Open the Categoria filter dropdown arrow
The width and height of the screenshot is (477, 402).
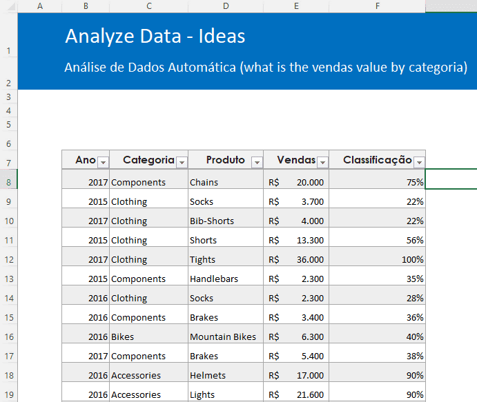coord(182,162)
